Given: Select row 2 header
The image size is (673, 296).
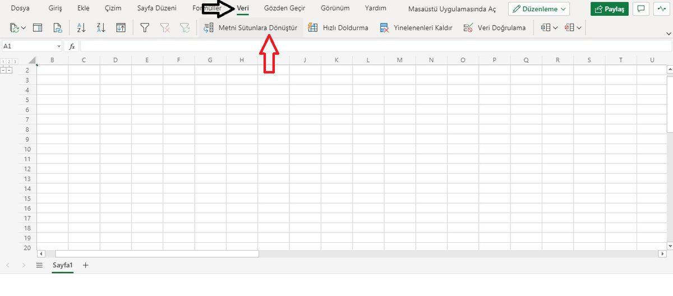Looking at the screenshot, I should [x=27, y=70].
